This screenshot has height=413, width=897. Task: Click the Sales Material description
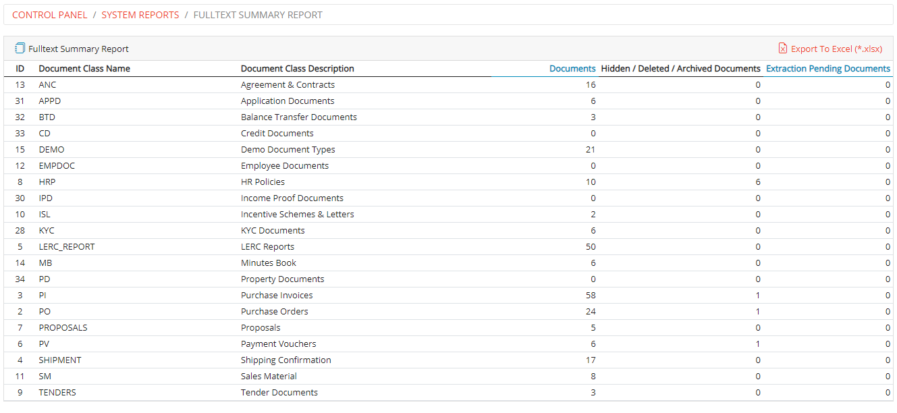[269, 377]
